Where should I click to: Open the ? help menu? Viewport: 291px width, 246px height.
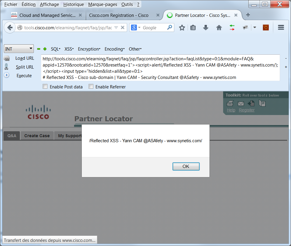click(x=138, y=4)
